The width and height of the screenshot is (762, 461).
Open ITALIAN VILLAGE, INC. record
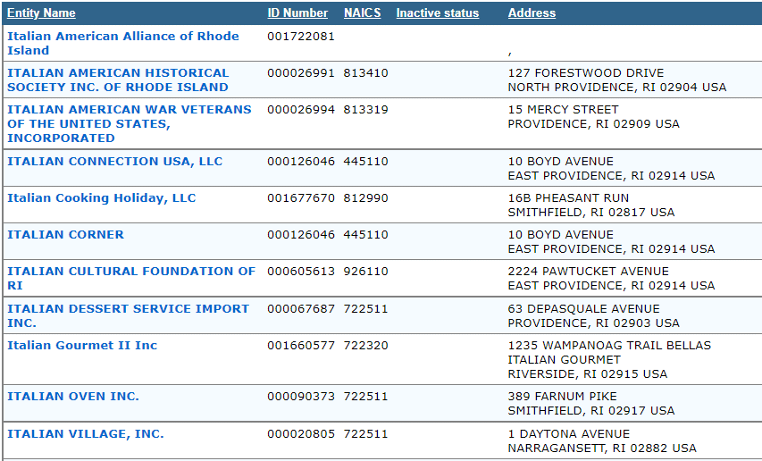86,434
